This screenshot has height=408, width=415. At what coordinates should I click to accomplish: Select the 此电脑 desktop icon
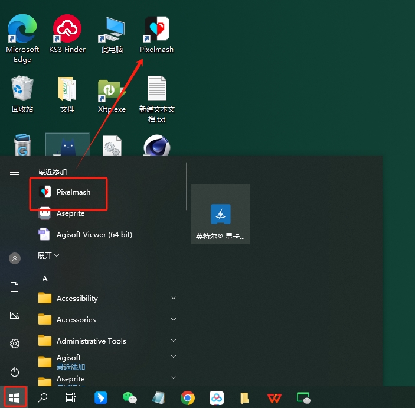point(112,34)
